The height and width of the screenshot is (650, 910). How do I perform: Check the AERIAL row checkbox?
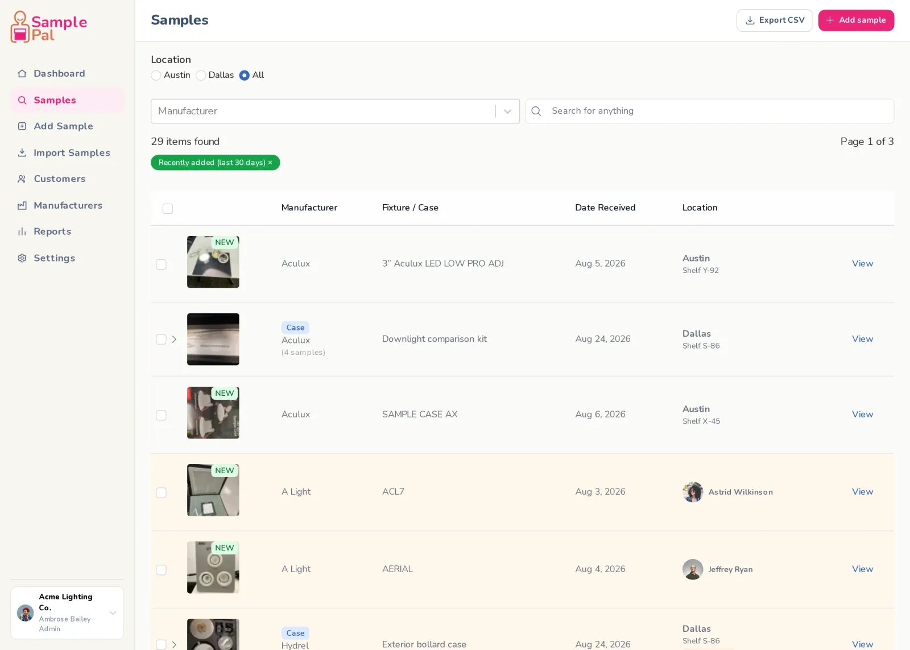point(162,570)
